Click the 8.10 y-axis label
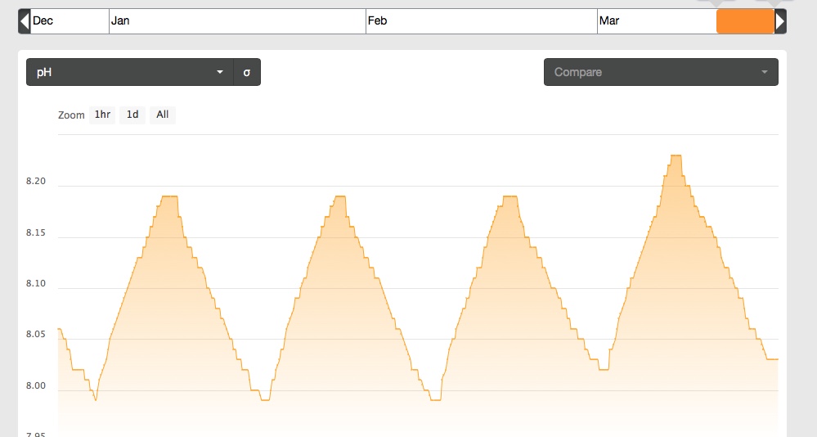This screenshot has height=437, width=817. coord(36,284)
